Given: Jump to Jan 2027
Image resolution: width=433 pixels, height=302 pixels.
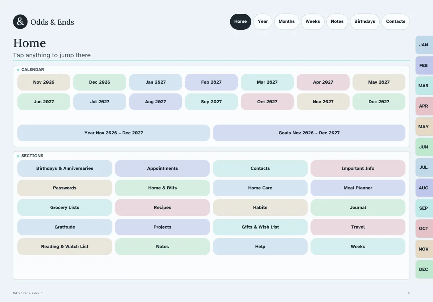Looking at the screenshot, I should coord(156,82).
